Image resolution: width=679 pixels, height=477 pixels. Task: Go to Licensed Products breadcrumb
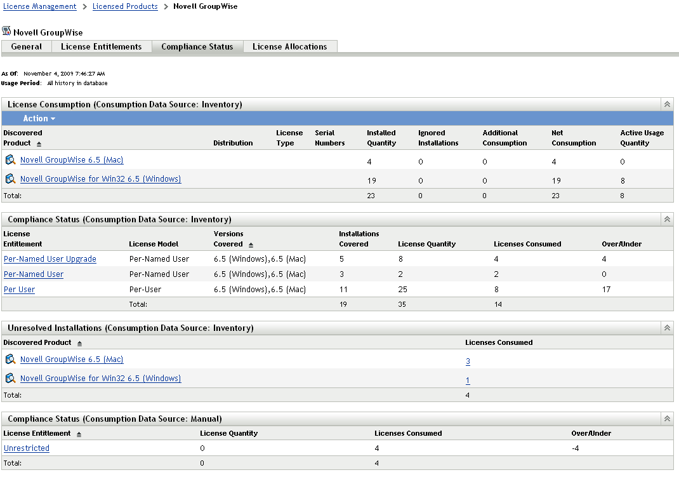125,6
